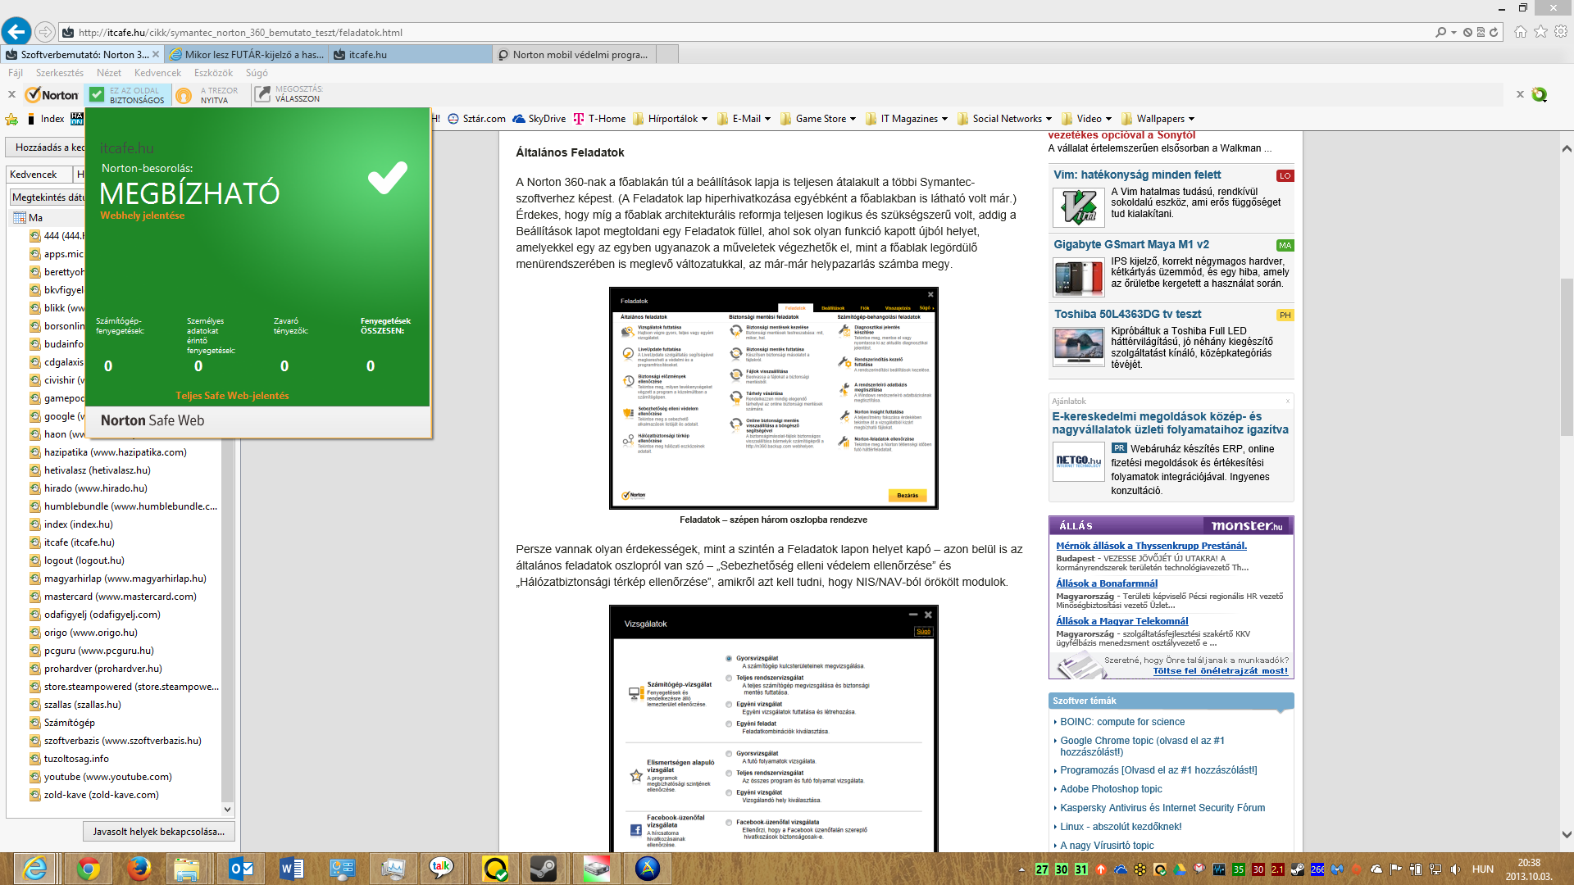Open Firefox from the taskbar
This screenshot has width=1574, height=885.
click(x=139, y=869)
